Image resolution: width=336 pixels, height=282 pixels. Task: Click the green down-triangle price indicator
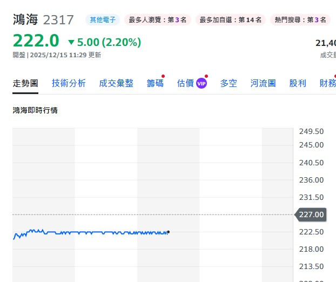(71, 42)
